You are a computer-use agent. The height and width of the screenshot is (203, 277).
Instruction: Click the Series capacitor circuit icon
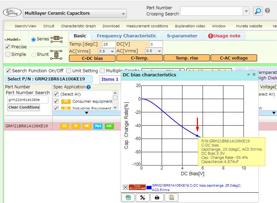(x=56, y=39)
